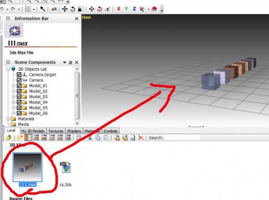269x200 pixels.
Task: Open the Redo history dropdown arrow
Action: click(x=19, y=9)
